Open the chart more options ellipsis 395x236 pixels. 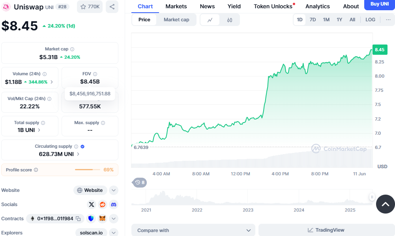click(388, 20)
